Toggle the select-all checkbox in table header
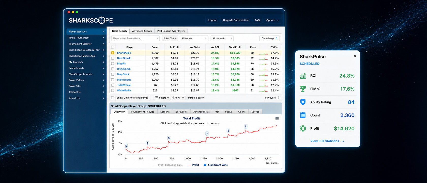 click(x=113, y=47)
